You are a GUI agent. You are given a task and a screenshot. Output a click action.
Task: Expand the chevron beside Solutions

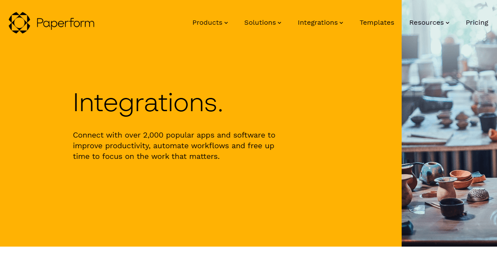279,23
